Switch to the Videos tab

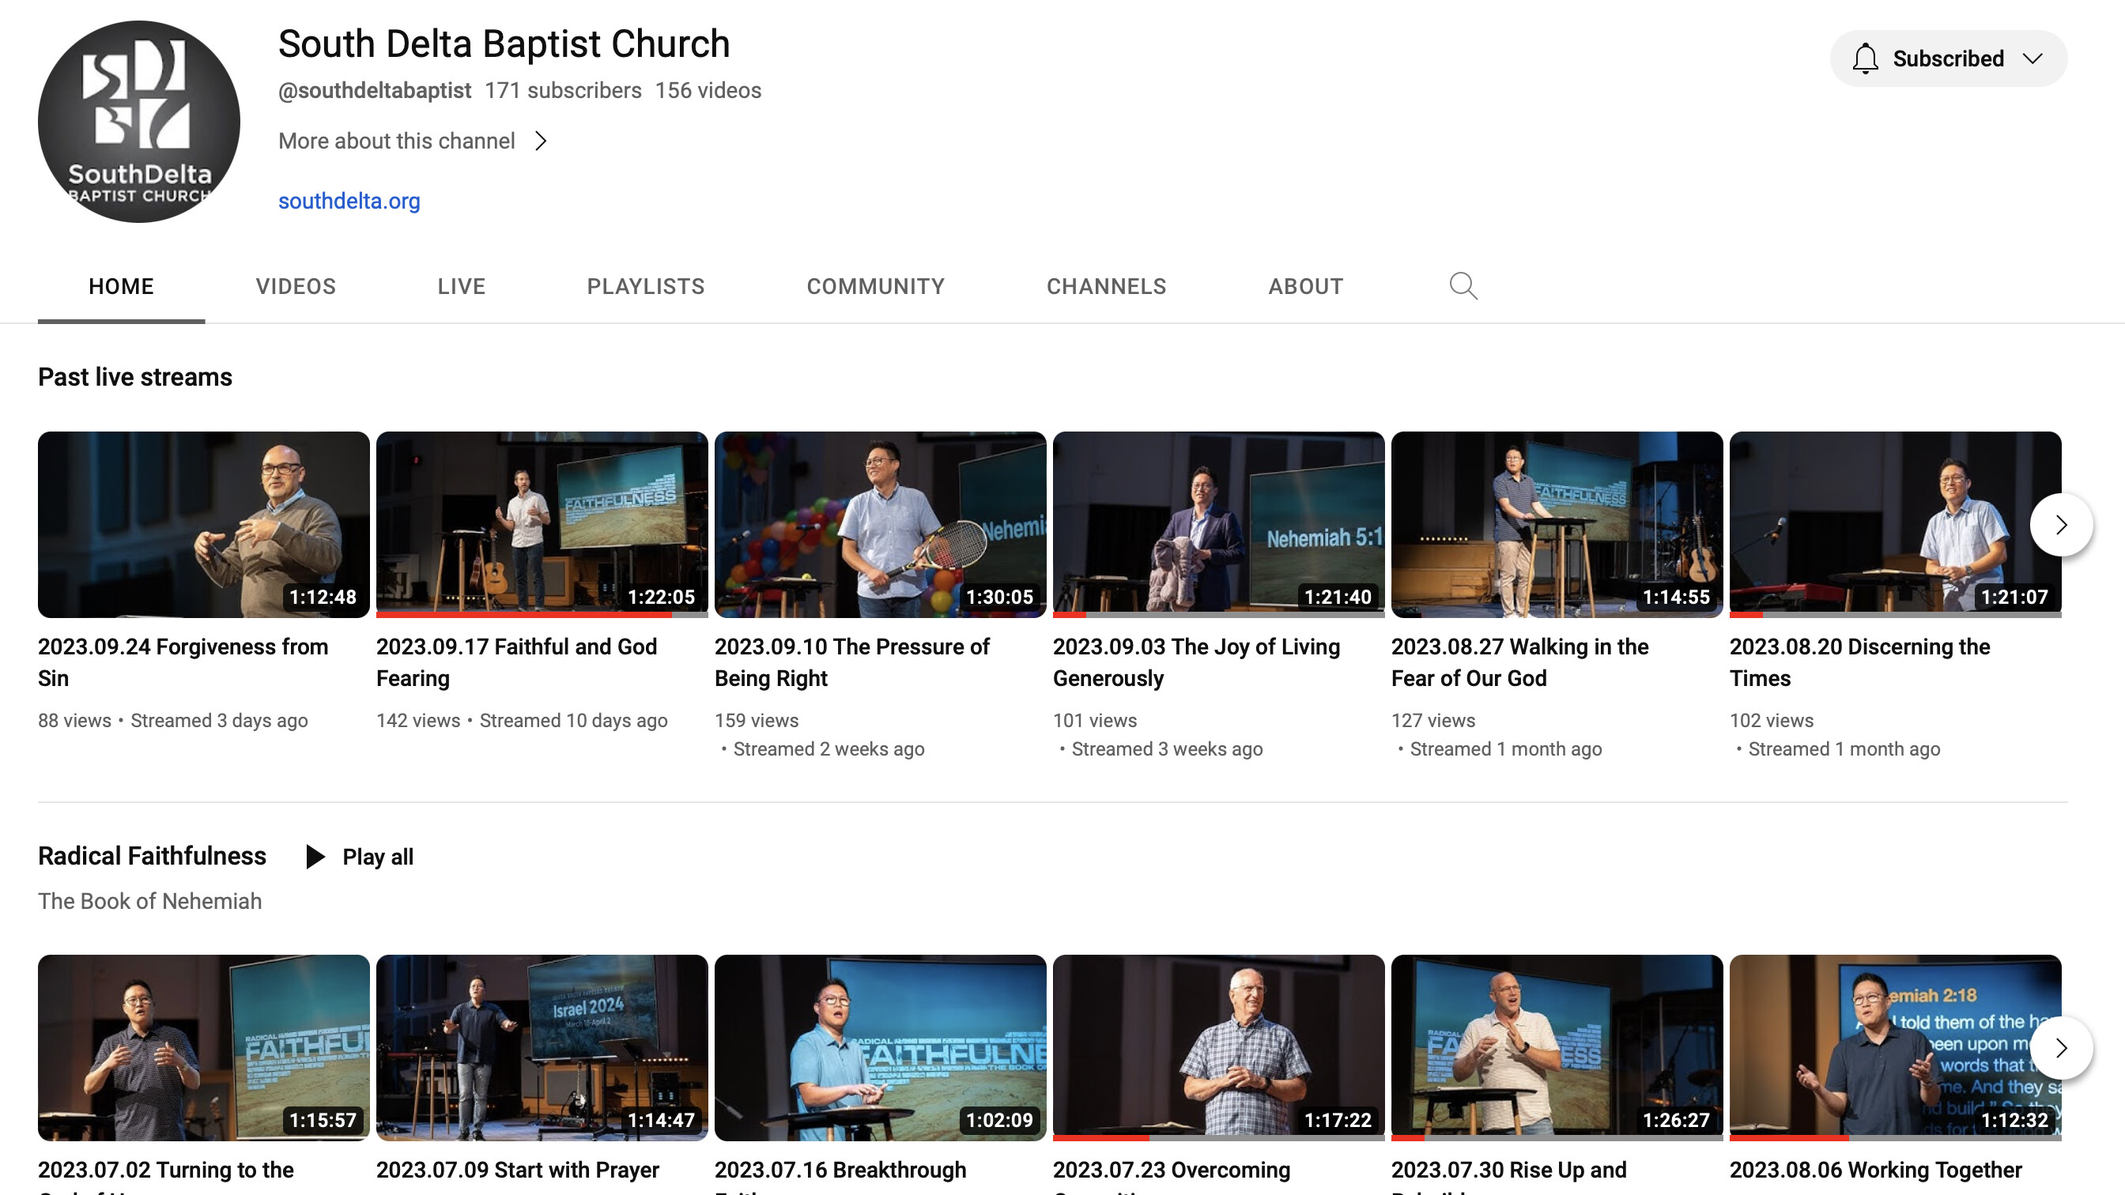(x=296, y=286)
